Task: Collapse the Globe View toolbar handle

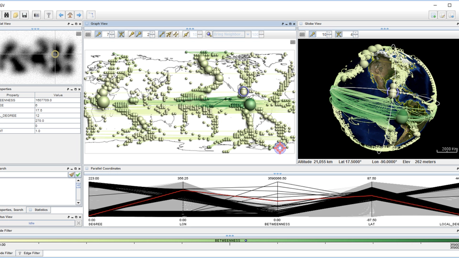Action: pos(384,29)
